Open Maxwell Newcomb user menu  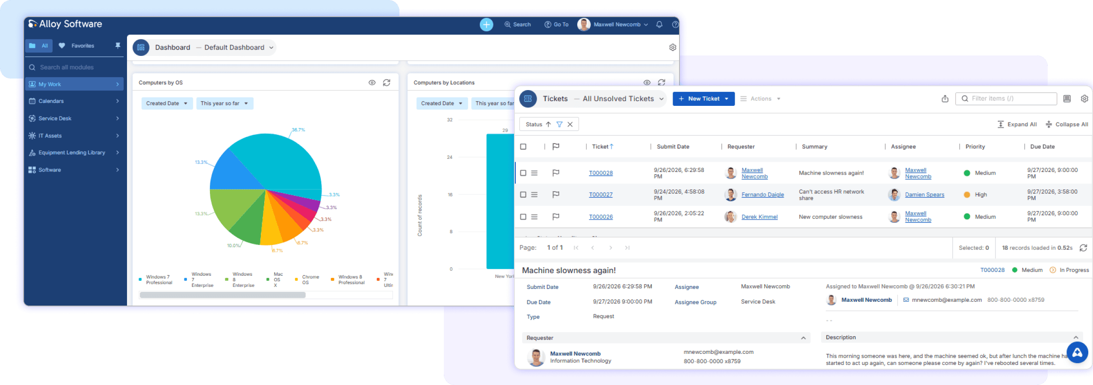(x=613, y=24)
